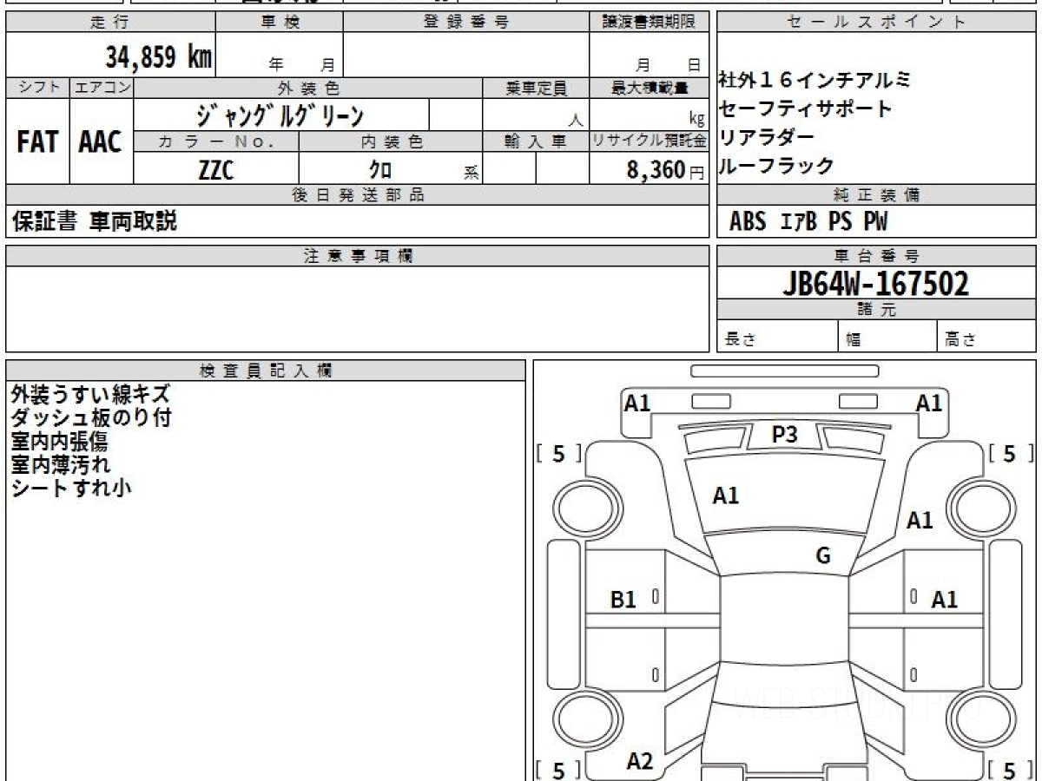1042x781 pixels.
Task: Select the 登録番号 header
Action: (x=466, y=23)
